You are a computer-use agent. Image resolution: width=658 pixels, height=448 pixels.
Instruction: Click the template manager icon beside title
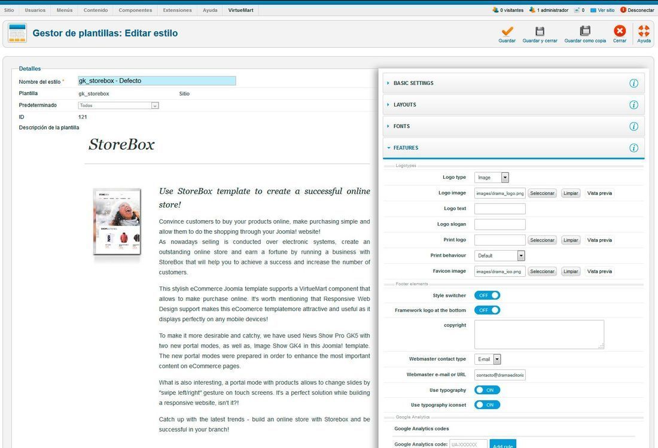[17, 33]
